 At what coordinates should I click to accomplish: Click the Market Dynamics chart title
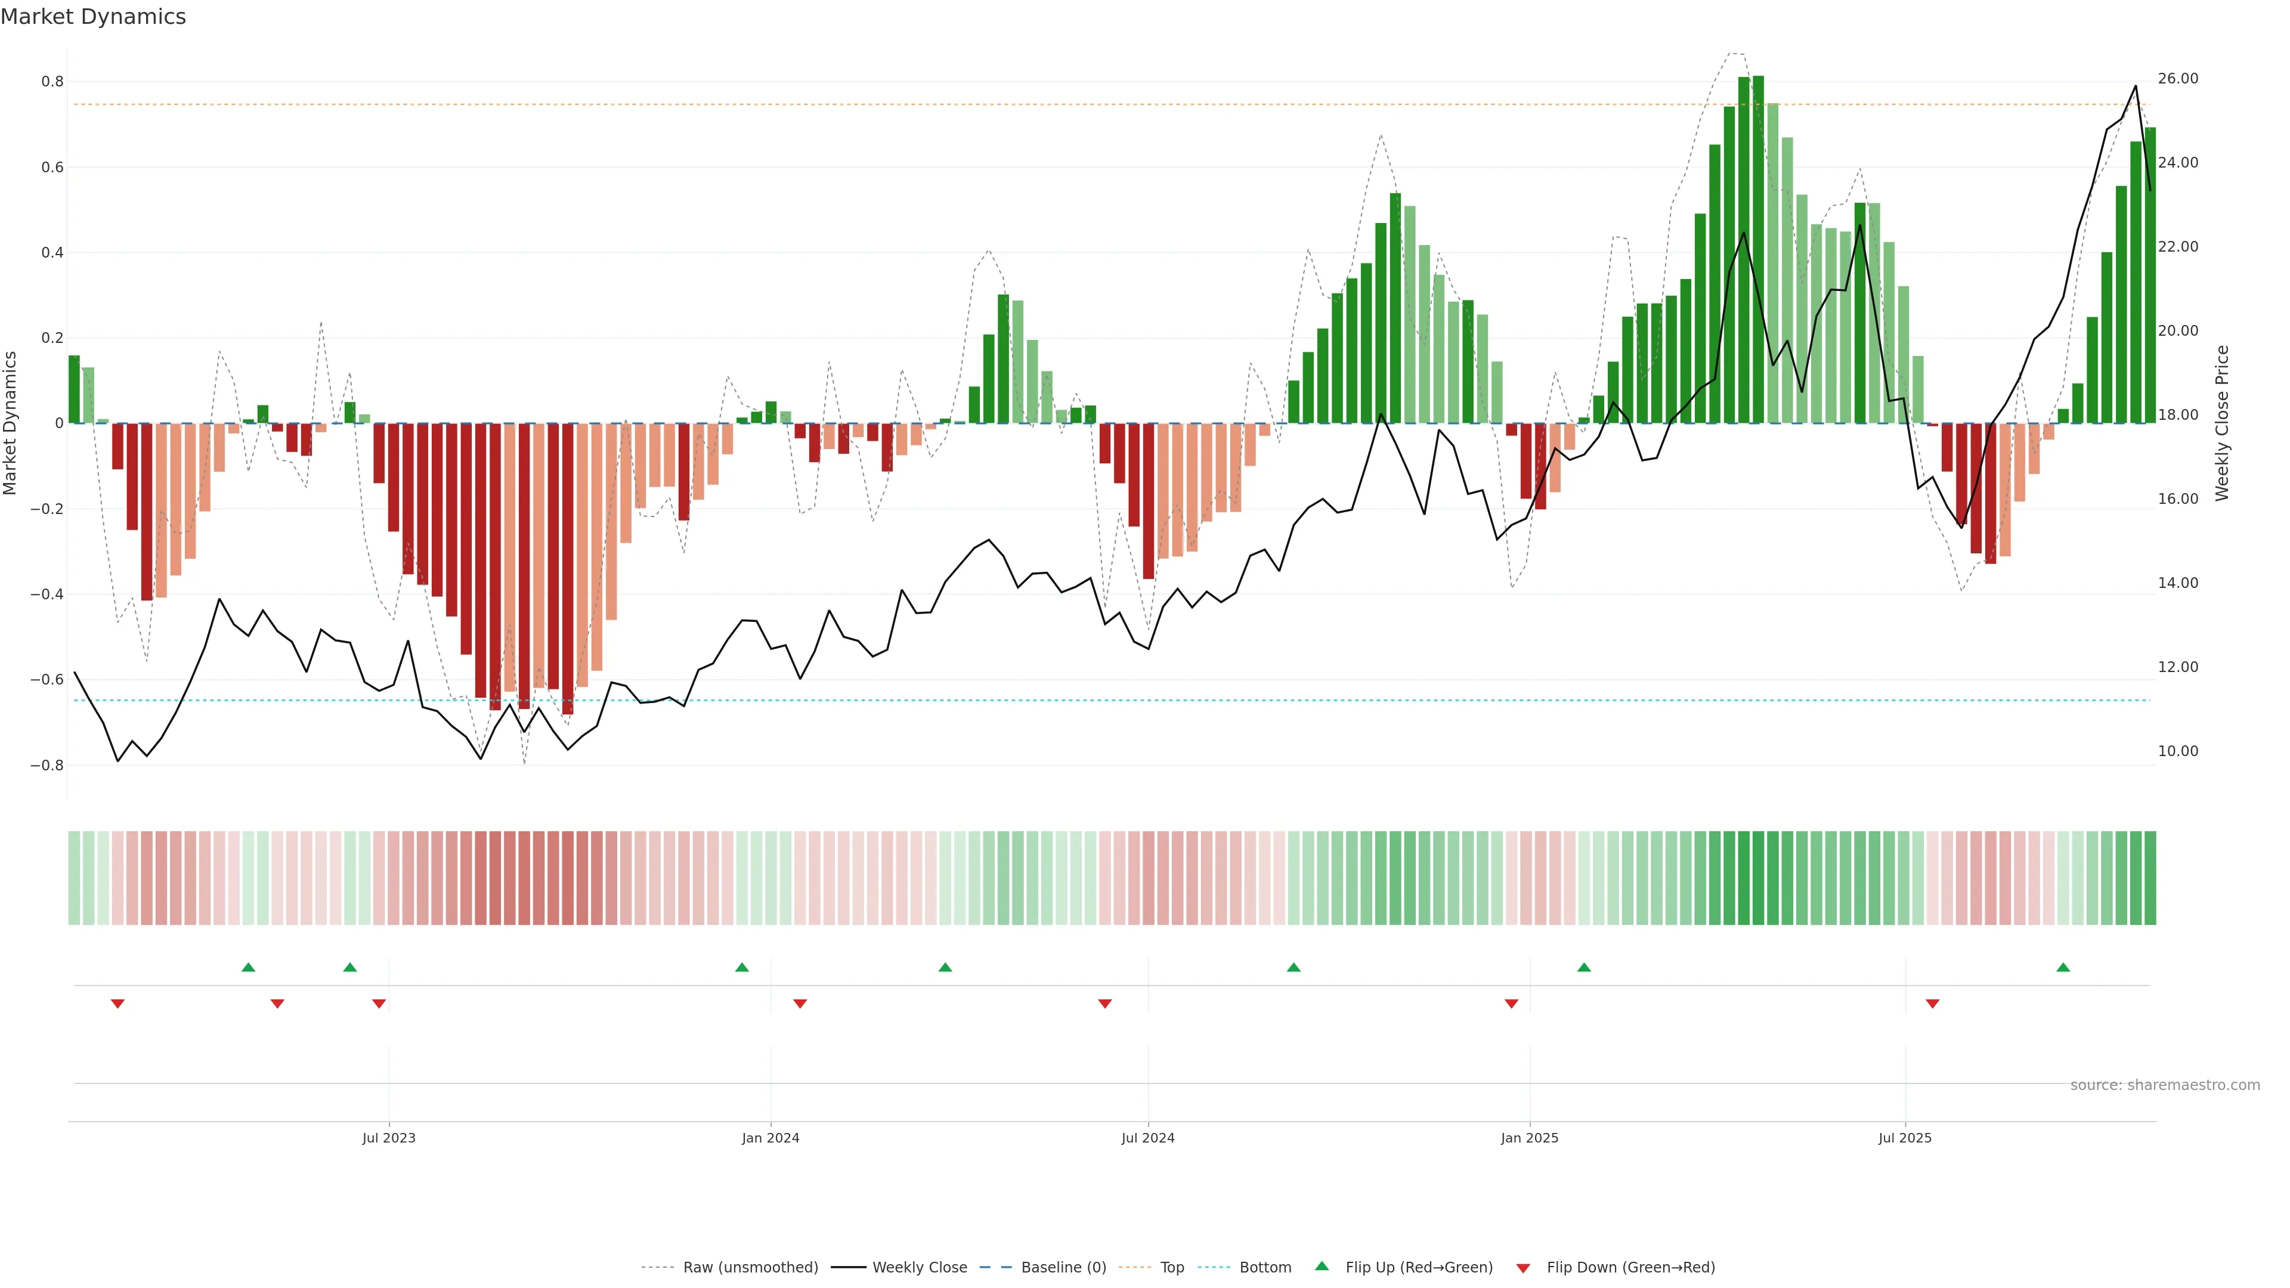[x=94, y=17]
